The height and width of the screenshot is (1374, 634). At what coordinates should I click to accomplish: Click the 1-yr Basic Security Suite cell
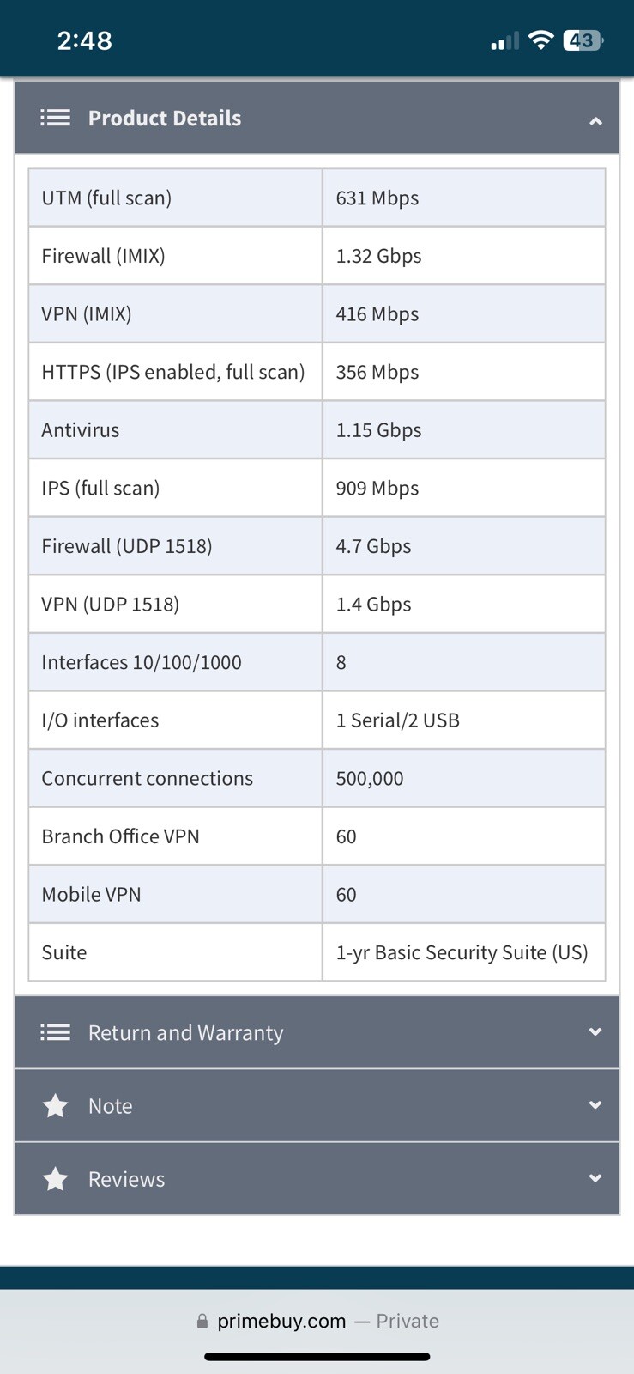462,952
